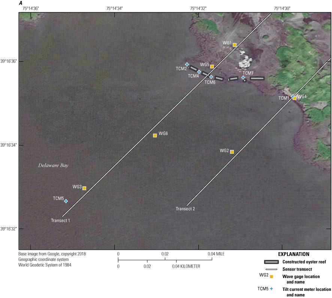Click the constructed oyster reef legend symbol
332x298 pixels.
[x=271, y=262]
